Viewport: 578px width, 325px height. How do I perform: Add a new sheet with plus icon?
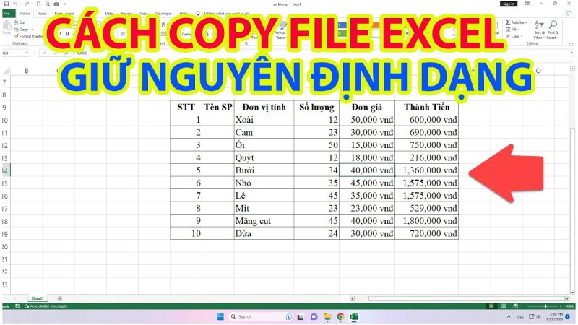pos(60,298)
